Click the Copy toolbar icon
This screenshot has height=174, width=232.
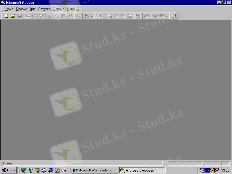(56, 16)
